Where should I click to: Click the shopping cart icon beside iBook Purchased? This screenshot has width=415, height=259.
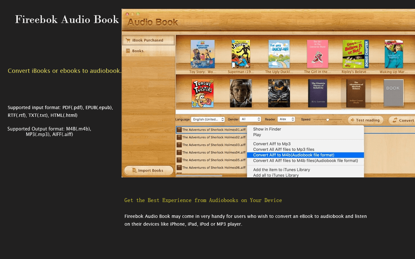[x=128, y=40]
